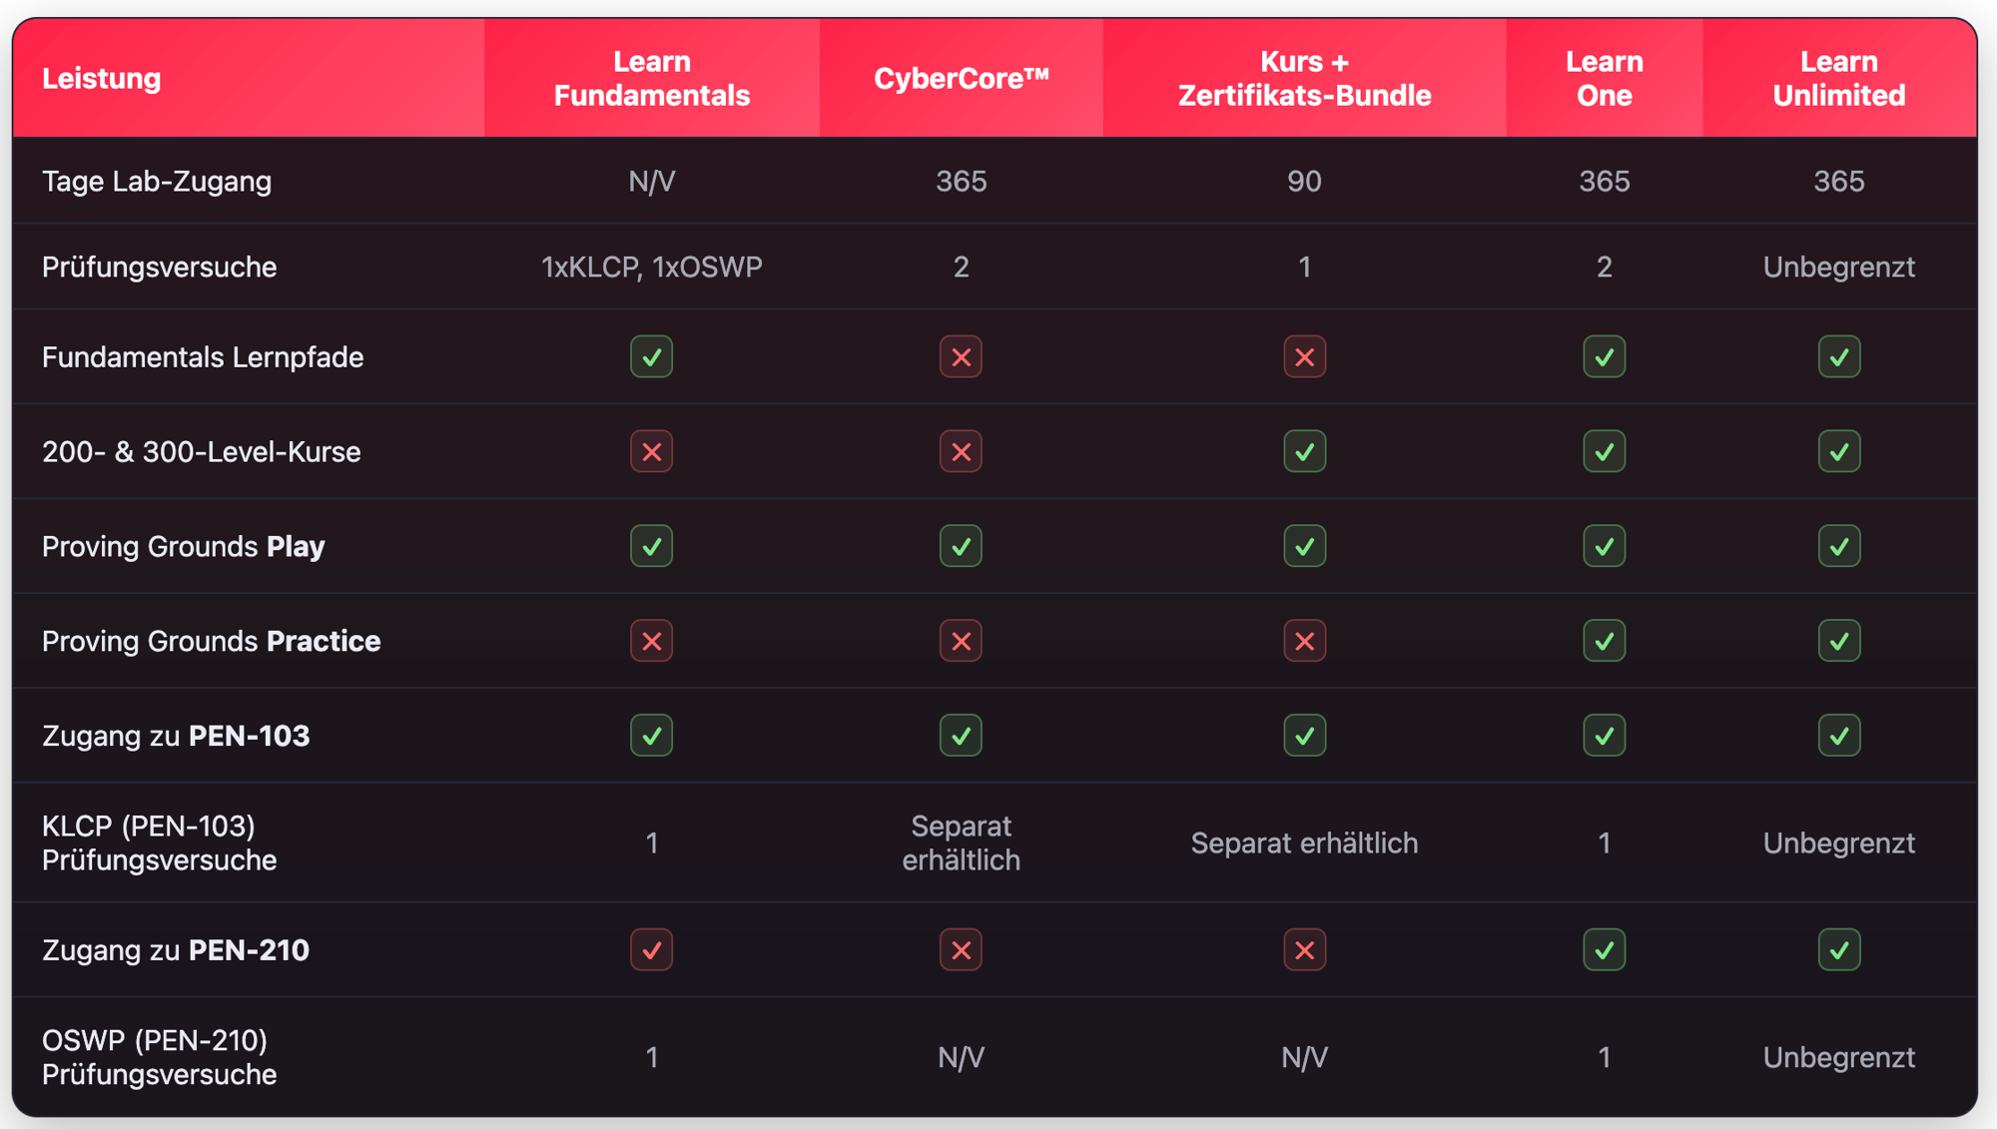This screenshot has height=1129, width=1997.
Task: Click N/V in OSWP row under Kurs + Zertifikats-Bundle
Action: click(x=1304, y=1057)
